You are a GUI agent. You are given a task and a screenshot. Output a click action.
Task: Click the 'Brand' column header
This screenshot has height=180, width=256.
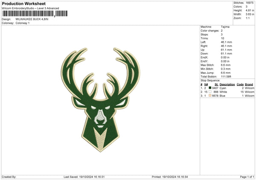[249, 84]
